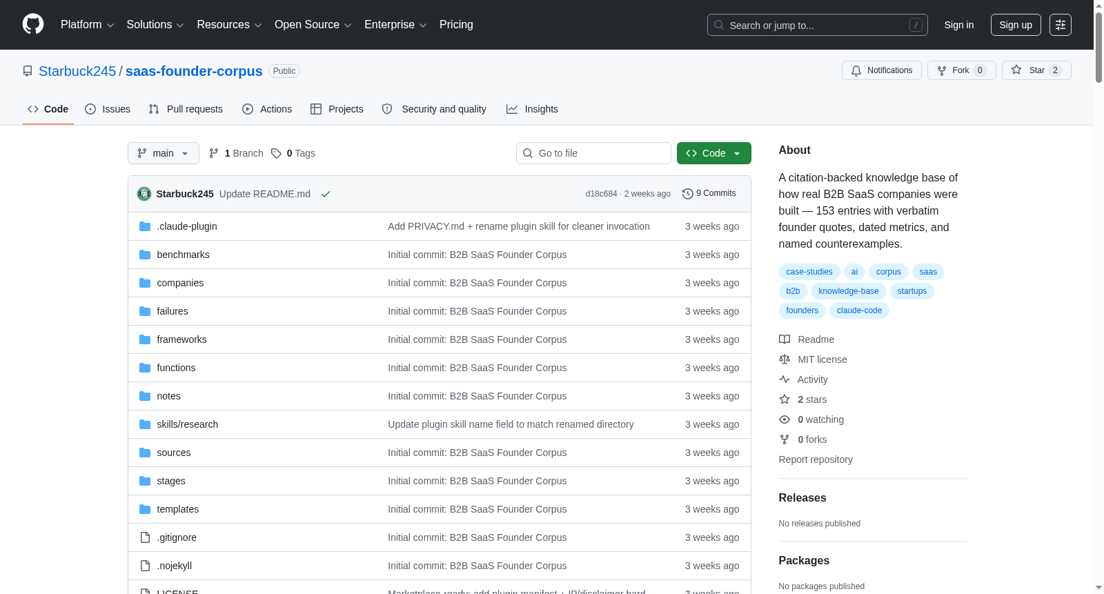This screenshot has width=1104, height=594.
Task: Select the Code tab
Action: tap(48, 109)
